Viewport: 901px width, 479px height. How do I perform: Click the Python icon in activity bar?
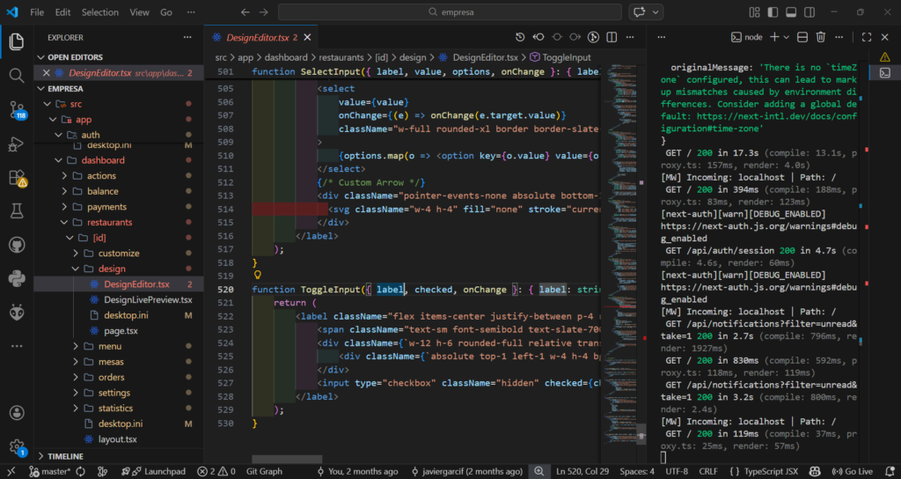tap(16, 279)
